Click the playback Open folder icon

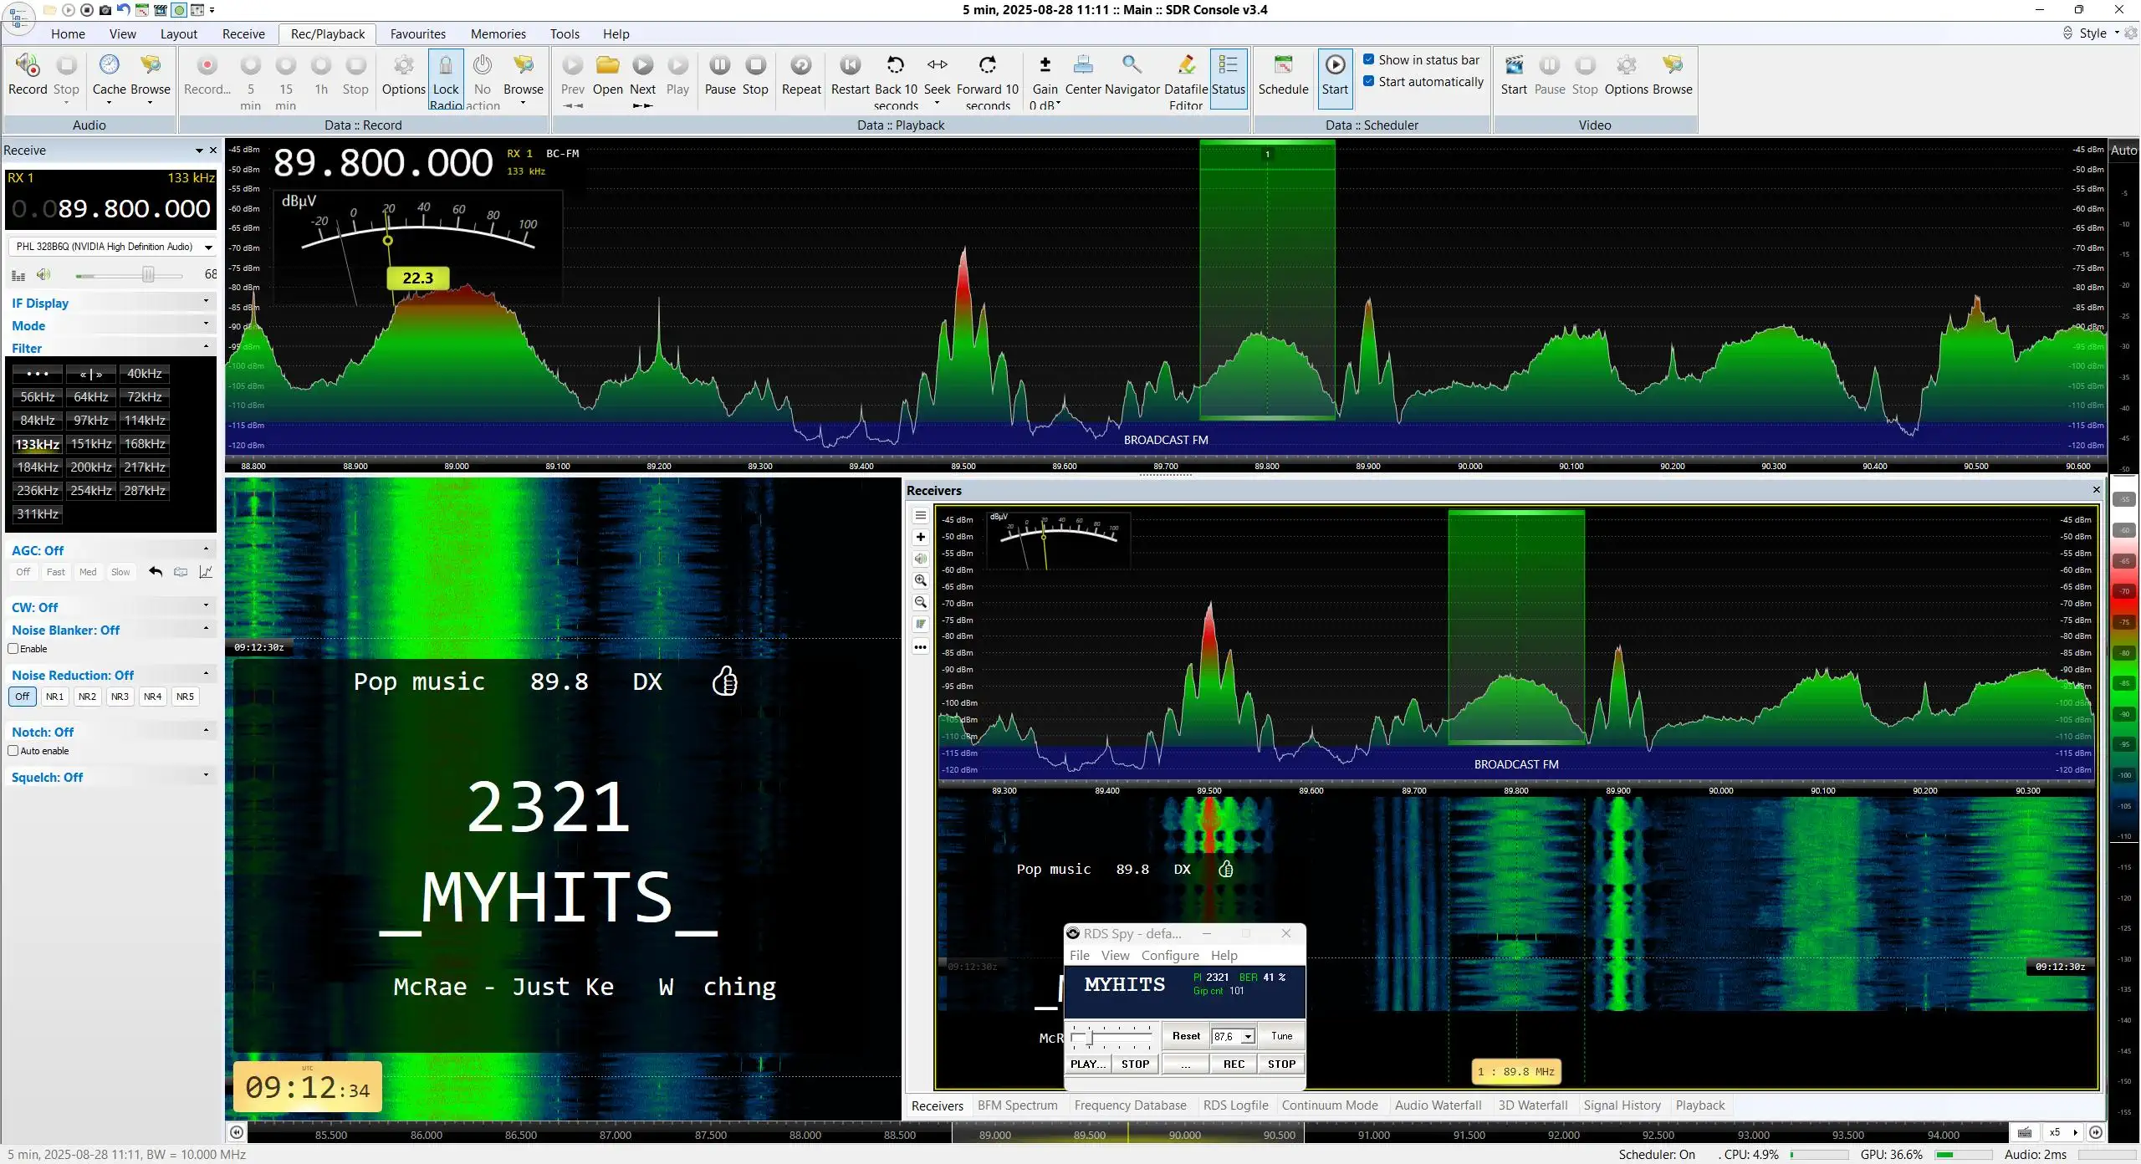pos(607,65)
